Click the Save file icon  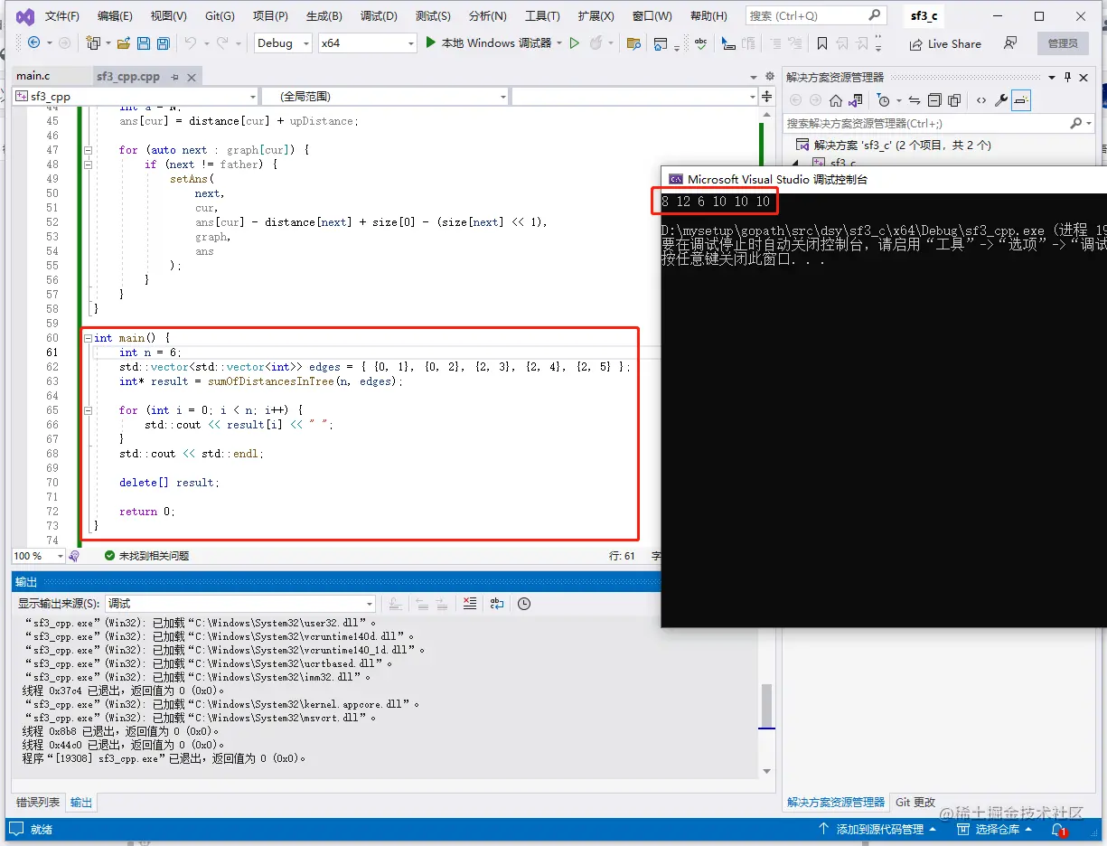coord(144,42)
